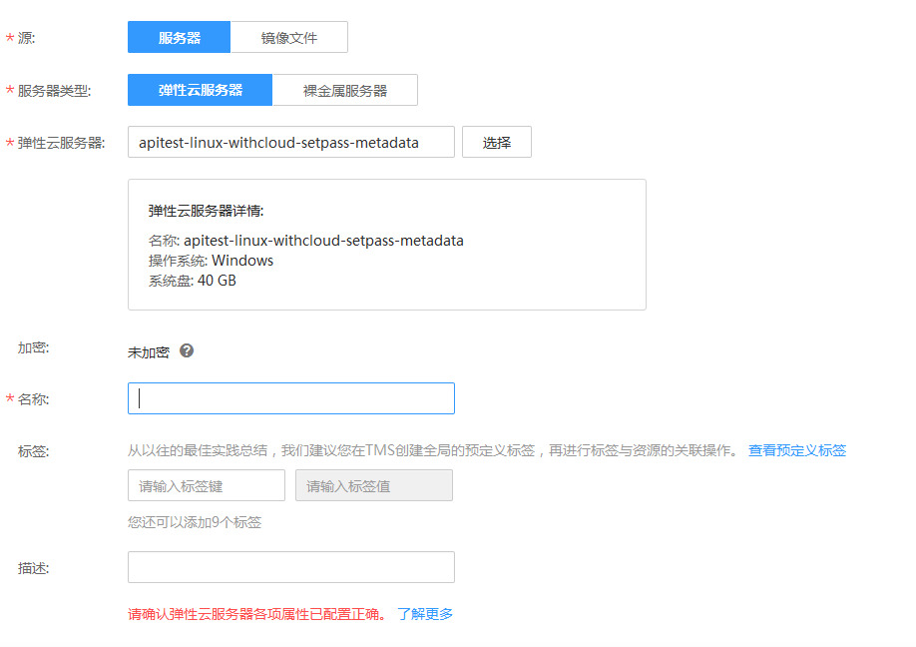Select 服务器 as the source
The width and height of the screenshot is (916, 647).
tap(179, 37)
